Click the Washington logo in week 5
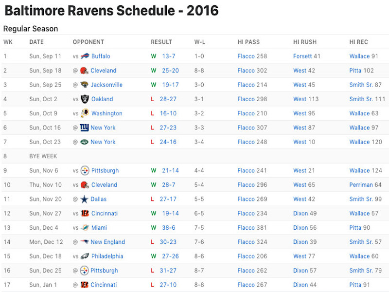Image resolution: width=389 pixels, height=292 pixels. [85, 113]
